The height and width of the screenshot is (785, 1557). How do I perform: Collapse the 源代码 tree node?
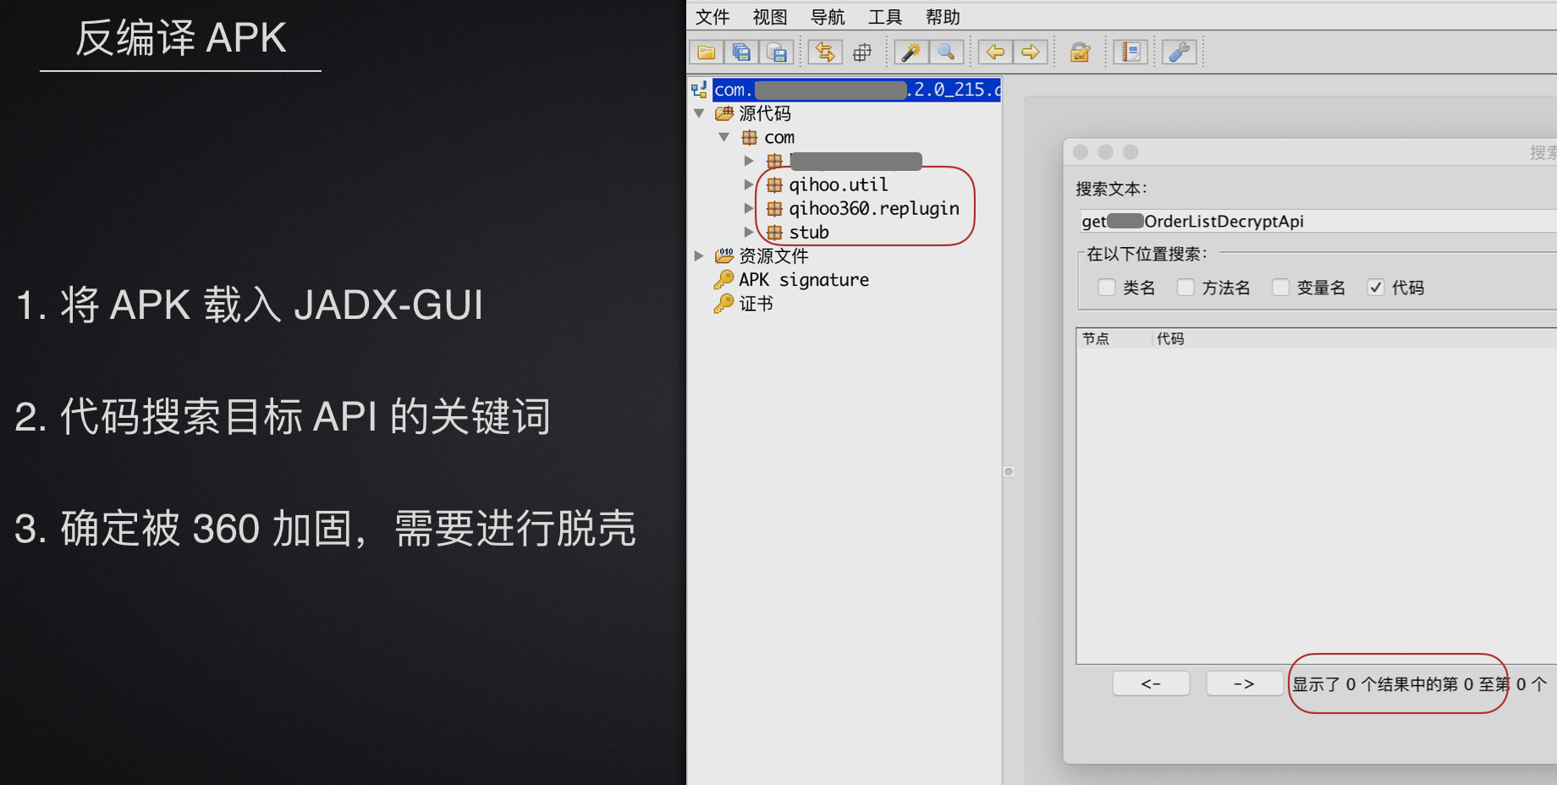699,113
